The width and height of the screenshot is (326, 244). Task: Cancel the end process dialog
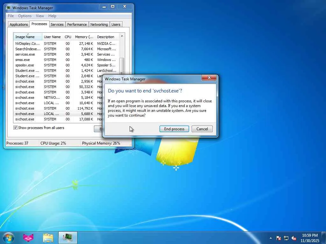click(202, 129)
